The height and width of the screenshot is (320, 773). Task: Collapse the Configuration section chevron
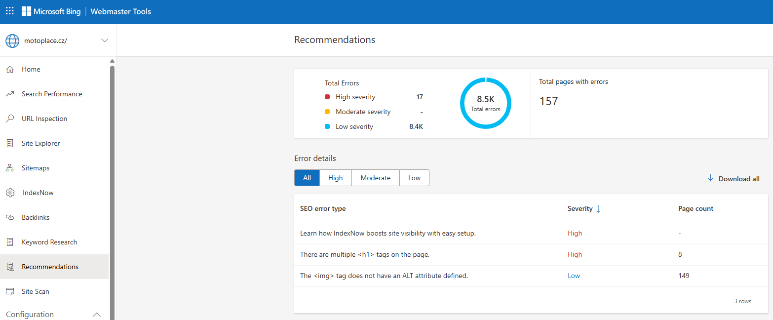click(x=97, y=315)
